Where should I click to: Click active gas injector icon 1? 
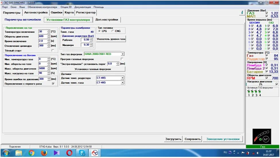pos(249,92)
